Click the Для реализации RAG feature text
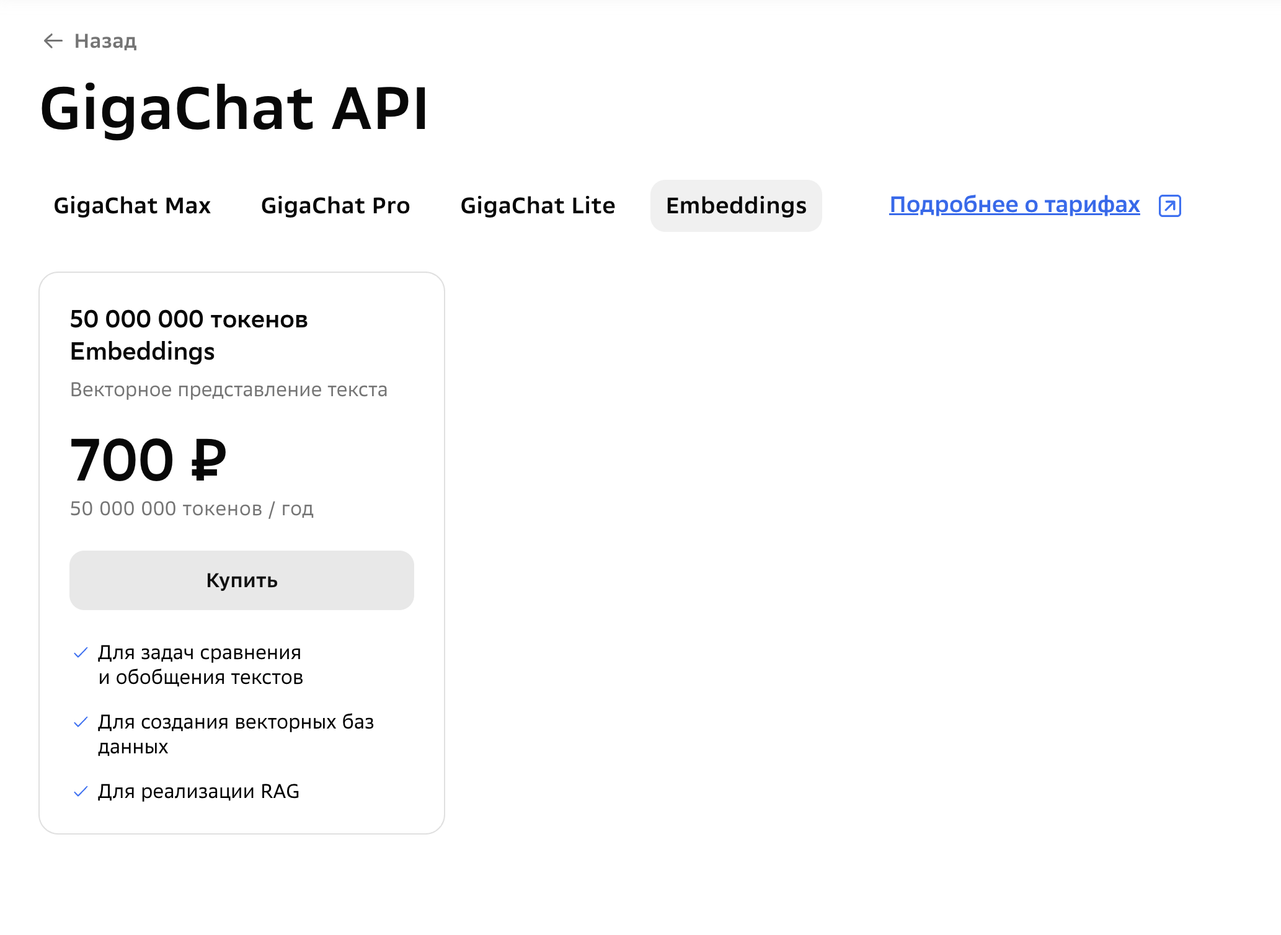The image size is (1281, 935). [198, 792]
